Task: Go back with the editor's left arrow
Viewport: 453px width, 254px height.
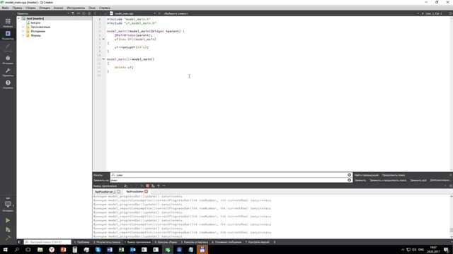Action: pyautogui.click(x=95, y=13)
